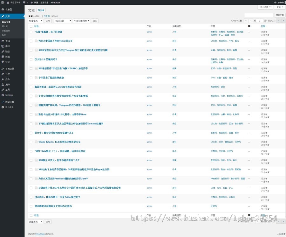Viewport: 286px width, 237px height.
Task: Expand the 显示选项 screen options panel
Action: pyautogui.click(x=265, y=7)
